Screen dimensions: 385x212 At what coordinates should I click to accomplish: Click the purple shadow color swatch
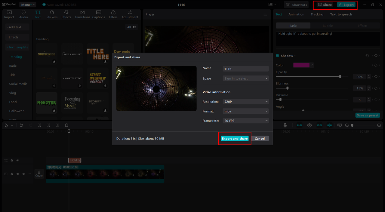click(x=301, y=65)
